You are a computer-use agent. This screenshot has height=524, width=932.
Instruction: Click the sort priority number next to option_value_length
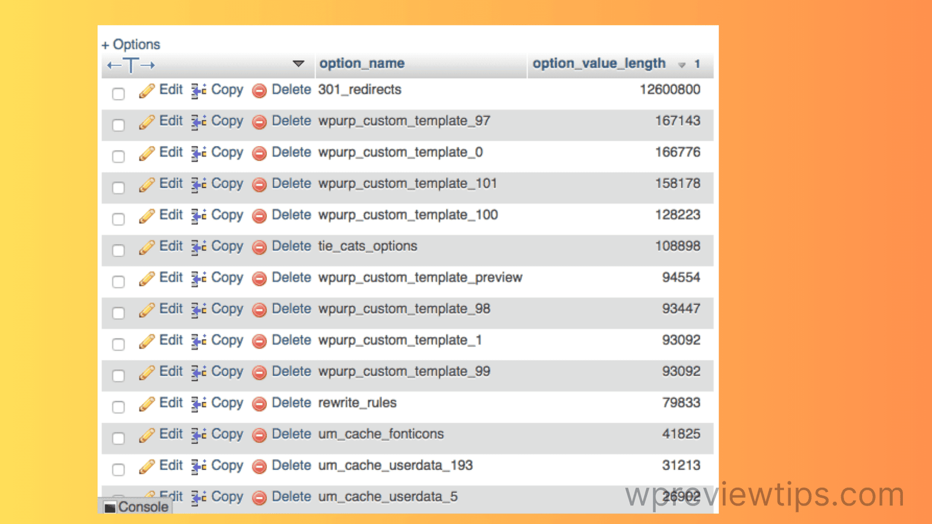tap(697, 65)
